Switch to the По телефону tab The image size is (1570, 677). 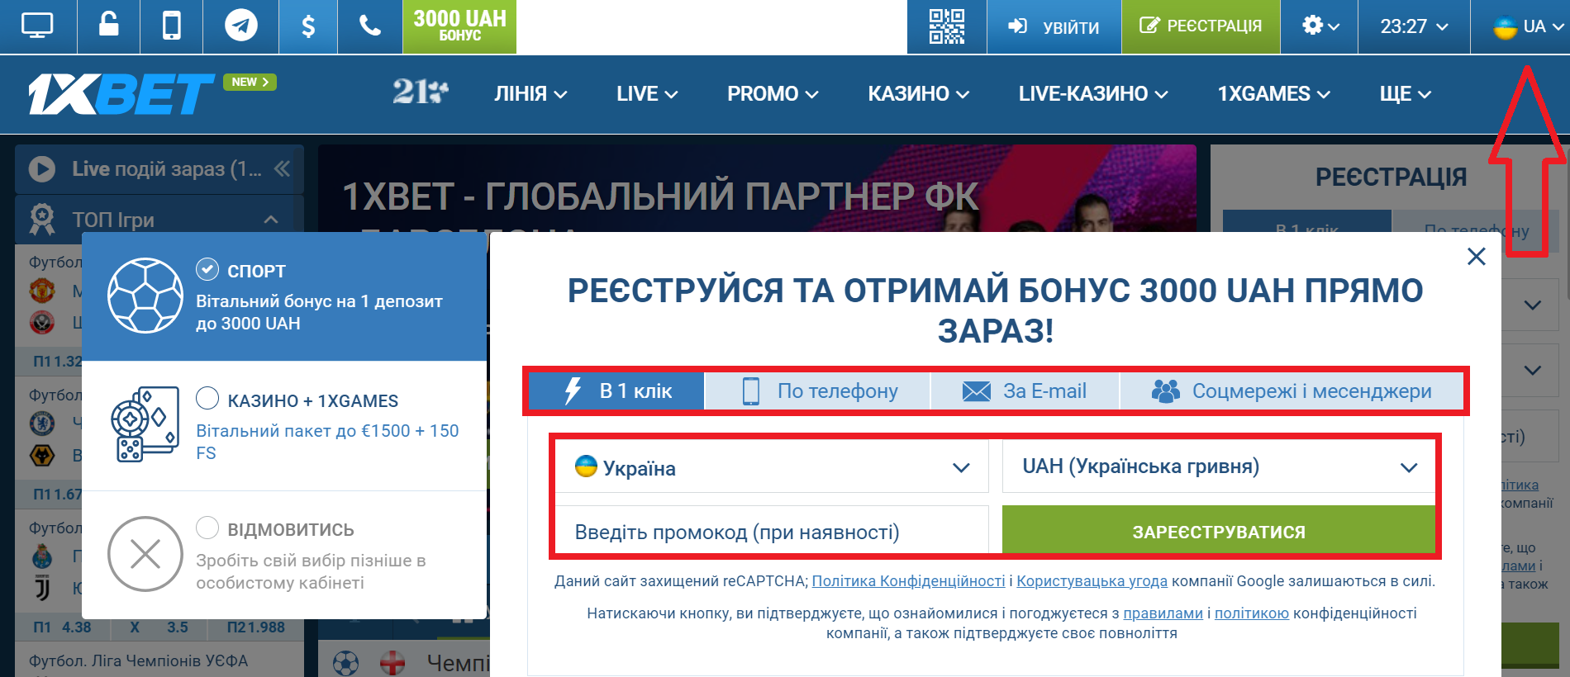818,391
